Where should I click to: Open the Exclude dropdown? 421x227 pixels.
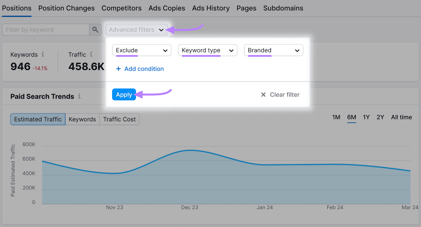tap(142, 50)
